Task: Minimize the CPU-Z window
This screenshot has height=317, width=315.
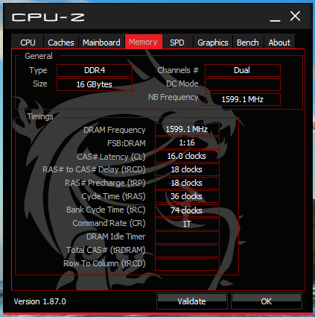Action: coord(275,17)
